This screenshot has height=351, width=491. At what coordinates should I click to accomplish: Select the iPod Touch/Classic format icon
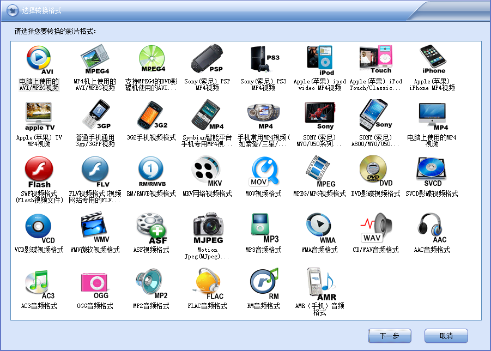(376, 59)
